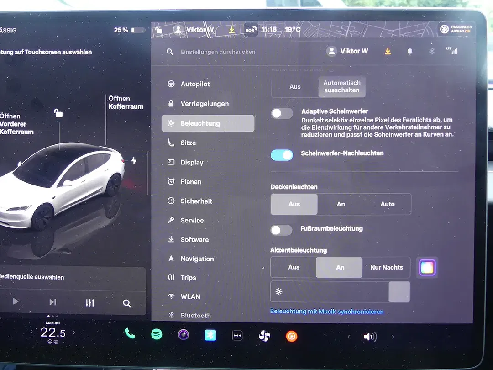This screenshot has height=370, width=493.
Task: Open Display settings
Action: 208,162
